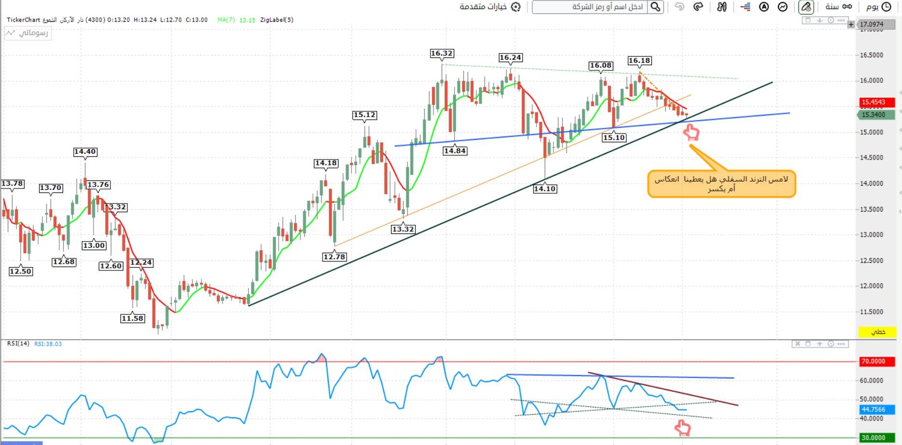Toggle the drawing tools pencil button
The width and height of the screenshot is (902, 445).
pos(806,7)
